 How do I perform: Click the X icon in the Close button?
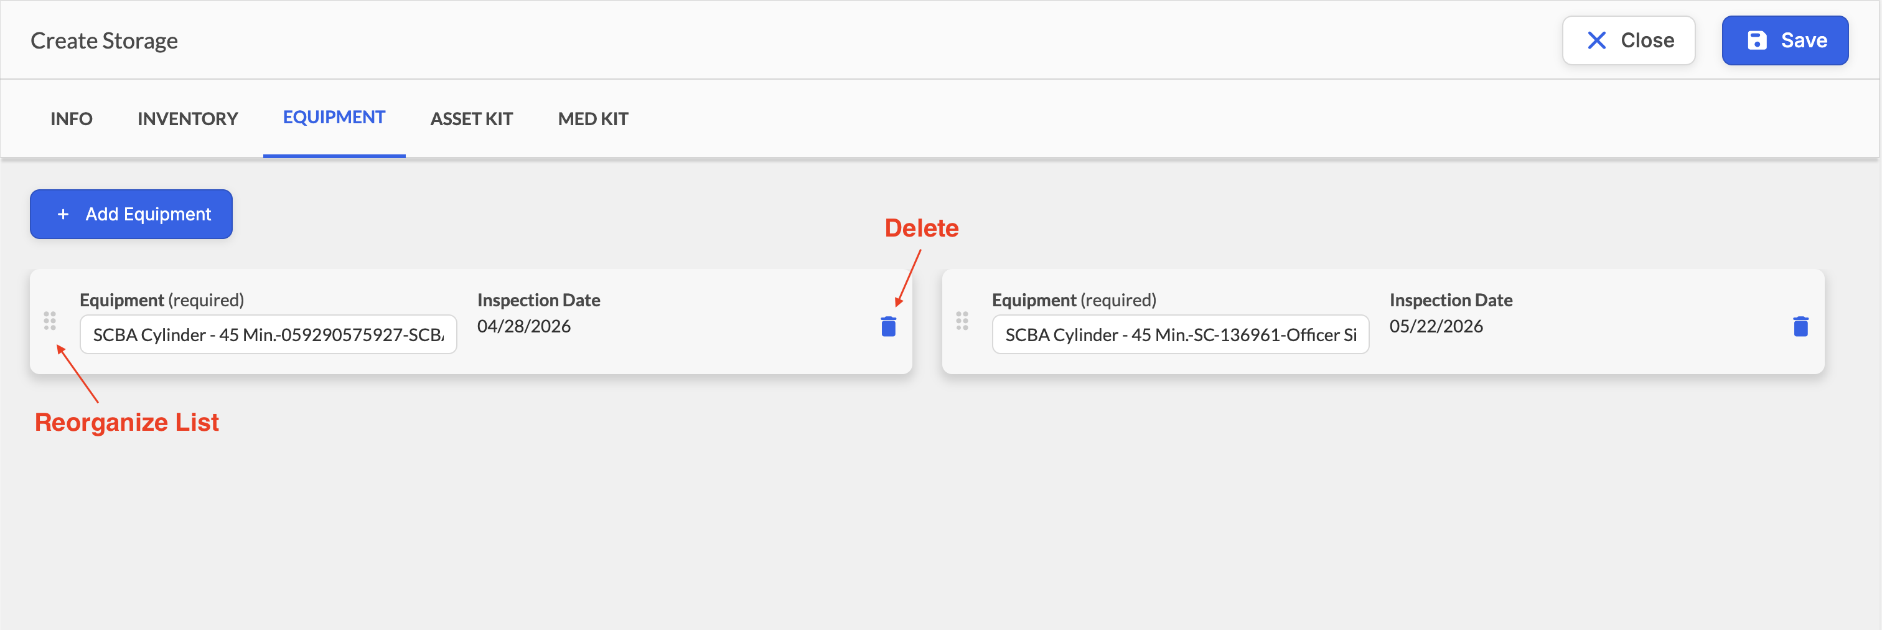(1596, 40)
